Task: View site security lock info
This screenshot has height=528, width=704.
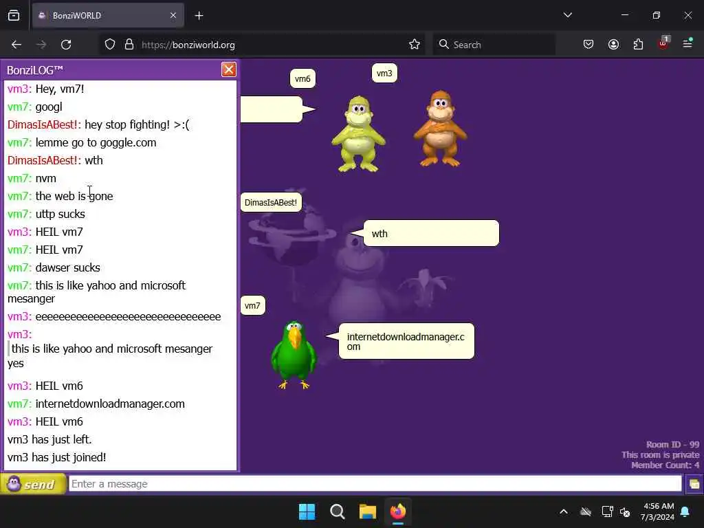Action: (x=129, y=45)
